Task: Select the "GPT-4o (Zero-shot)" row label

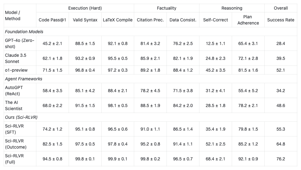Action: [20, 43]
